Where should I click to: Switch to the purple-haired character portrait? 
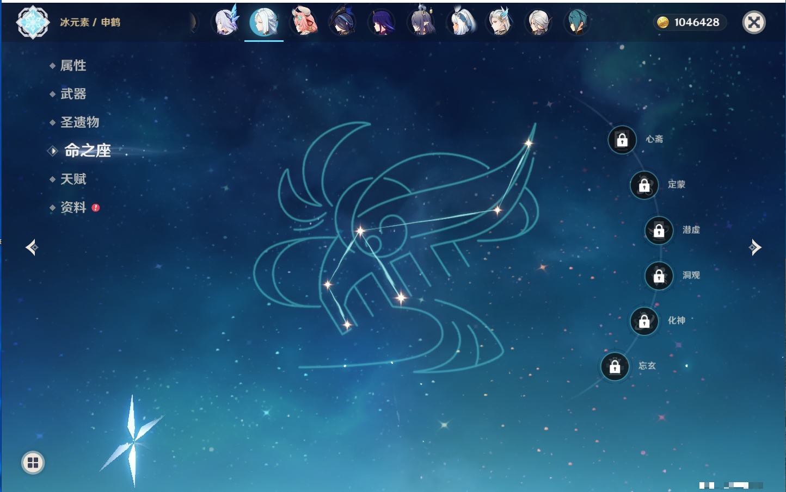point(382,22)
